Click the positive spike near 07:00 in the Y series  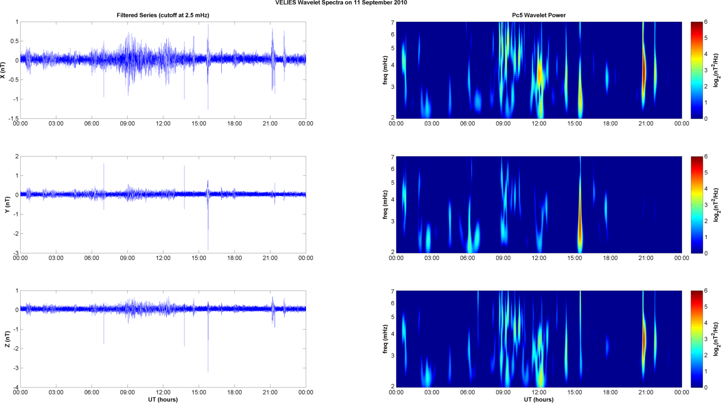tap(104, 178)
